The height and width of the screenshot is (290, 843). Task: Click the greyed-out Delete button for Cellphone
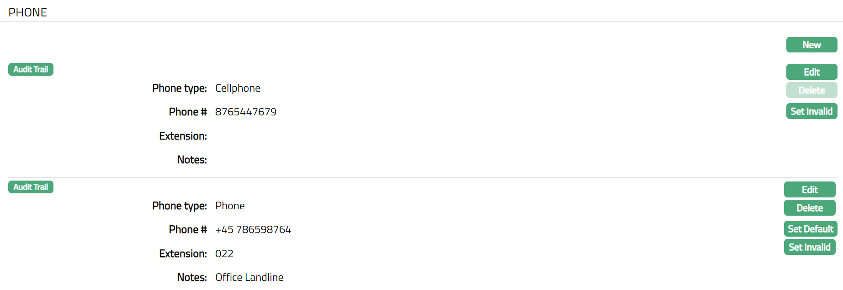click(811, 90)
